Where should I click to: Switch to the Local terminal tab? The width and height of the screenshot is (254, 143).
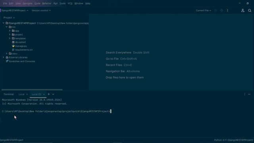click(21, 94)
